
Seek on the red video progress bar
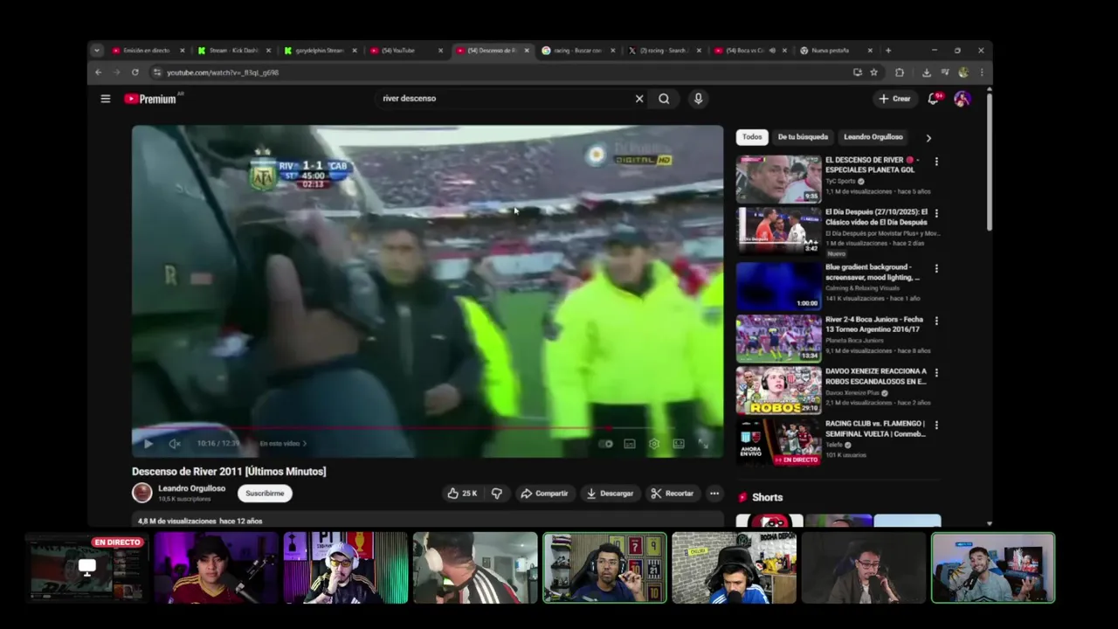(427, 429)
